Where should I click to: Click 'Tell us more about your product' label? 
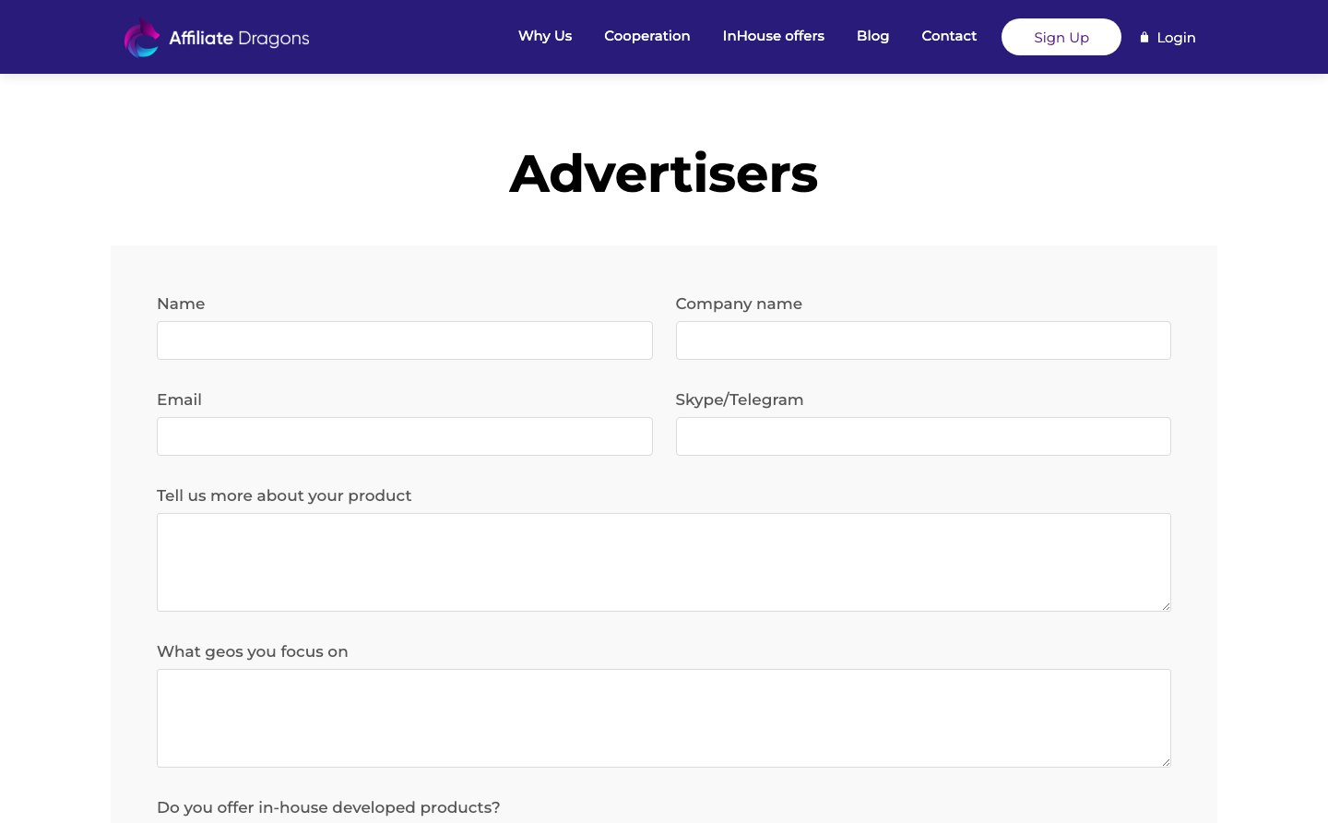284,495
